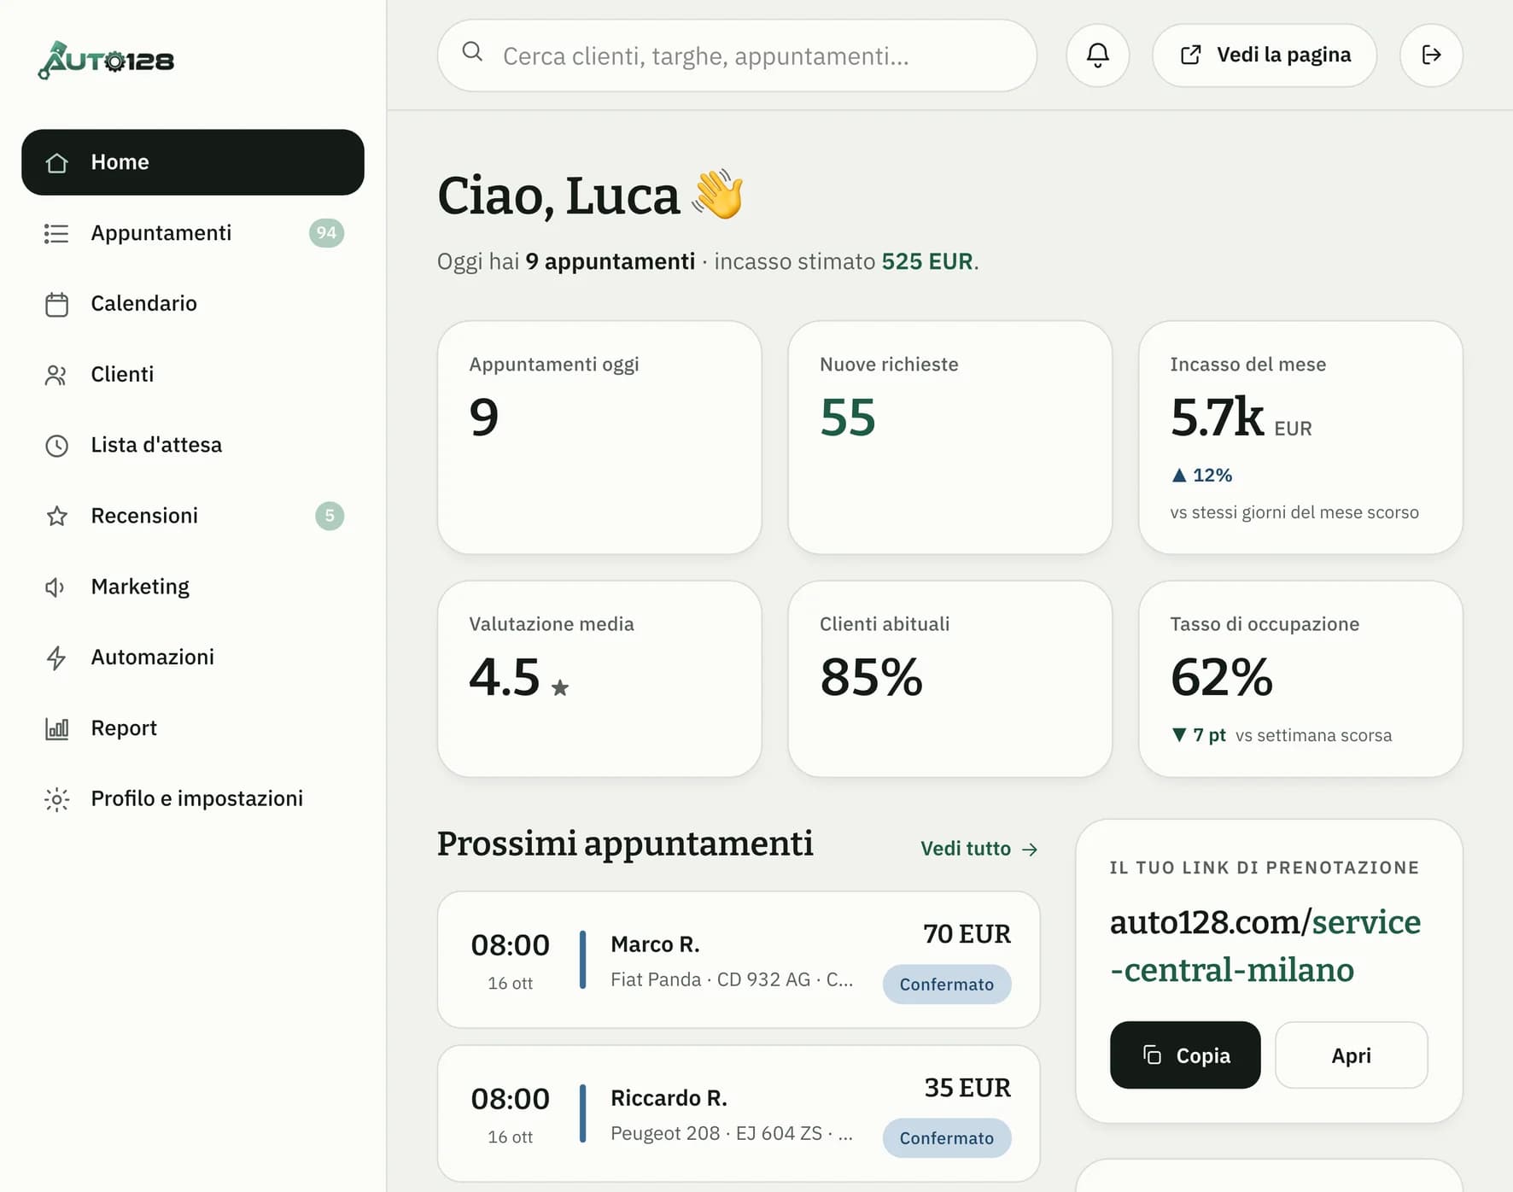Click the star beside 4.5 rating
This screenshot has height=1192, width=1513.
pos(560,687)
